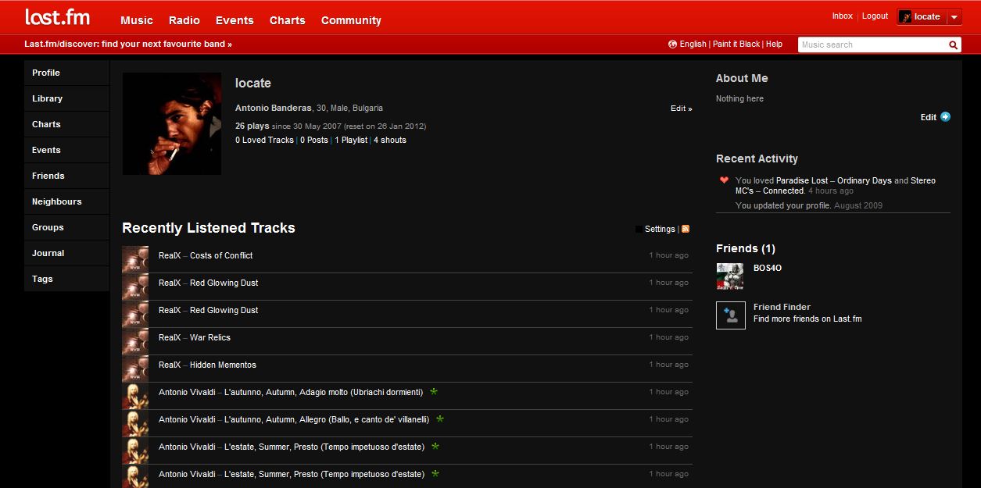
Task: Open Recently Listened Tracks heading
Action: coord(209,228)
